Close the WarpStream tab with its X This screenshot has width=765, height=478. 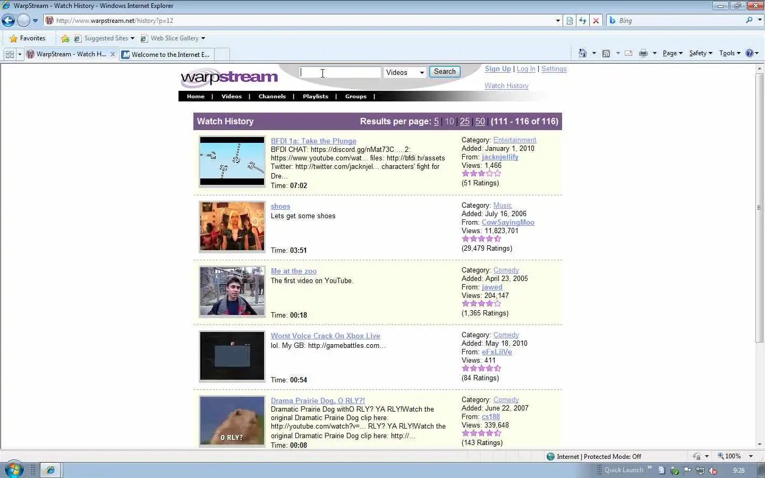coord(113,54)
